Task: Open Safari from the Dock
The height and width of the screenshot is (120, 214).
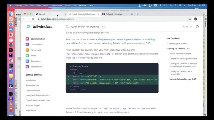Action: [x=11, y=24]
